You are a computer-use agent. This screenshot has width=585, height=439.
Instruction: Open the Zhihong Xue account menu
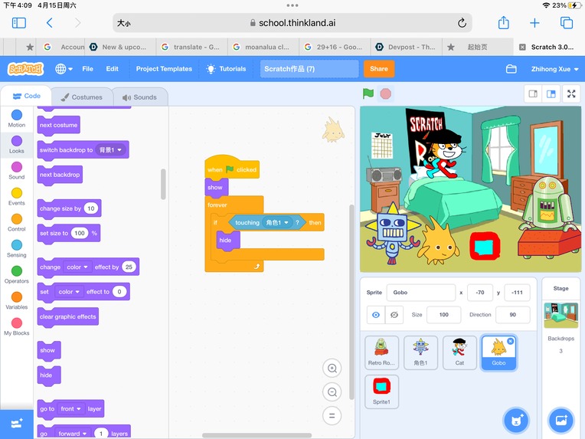point(555,69)
